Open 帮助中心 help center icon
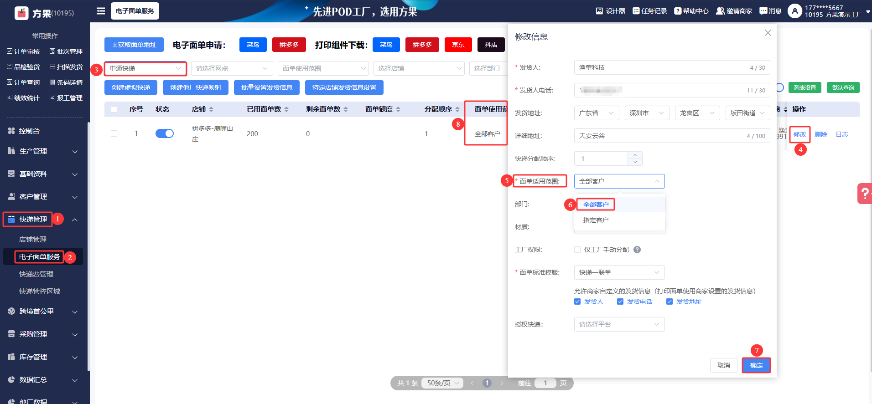The image size is (872, 404). [678, 11]
